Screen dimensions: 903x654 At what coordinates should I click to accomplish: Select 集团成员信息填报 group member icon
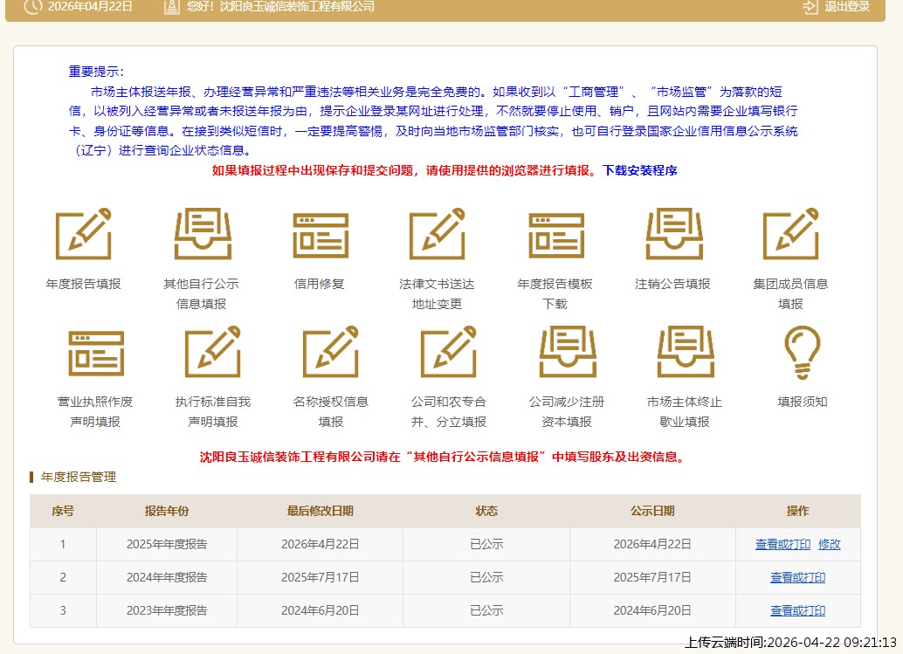coord(791,234)
